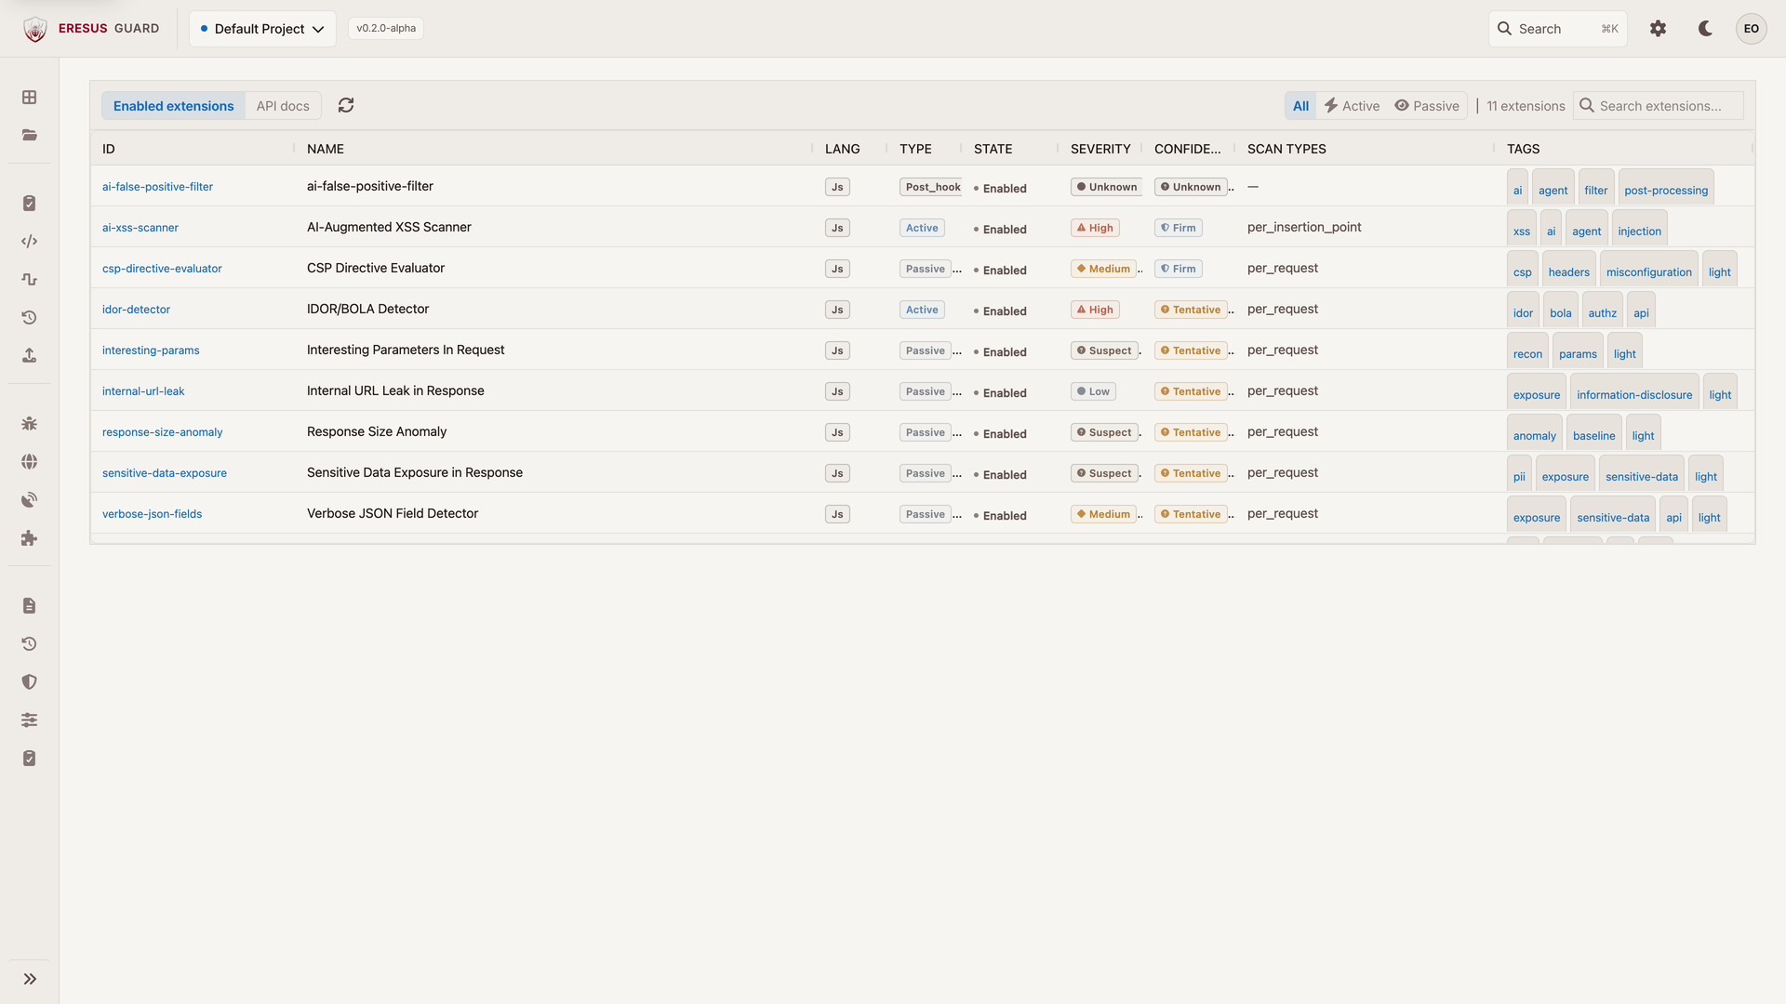Open internal-url-leak extension link
Image resolution: width=1786 pixels, height=1004 pixels.
click(x=143, y=391)
